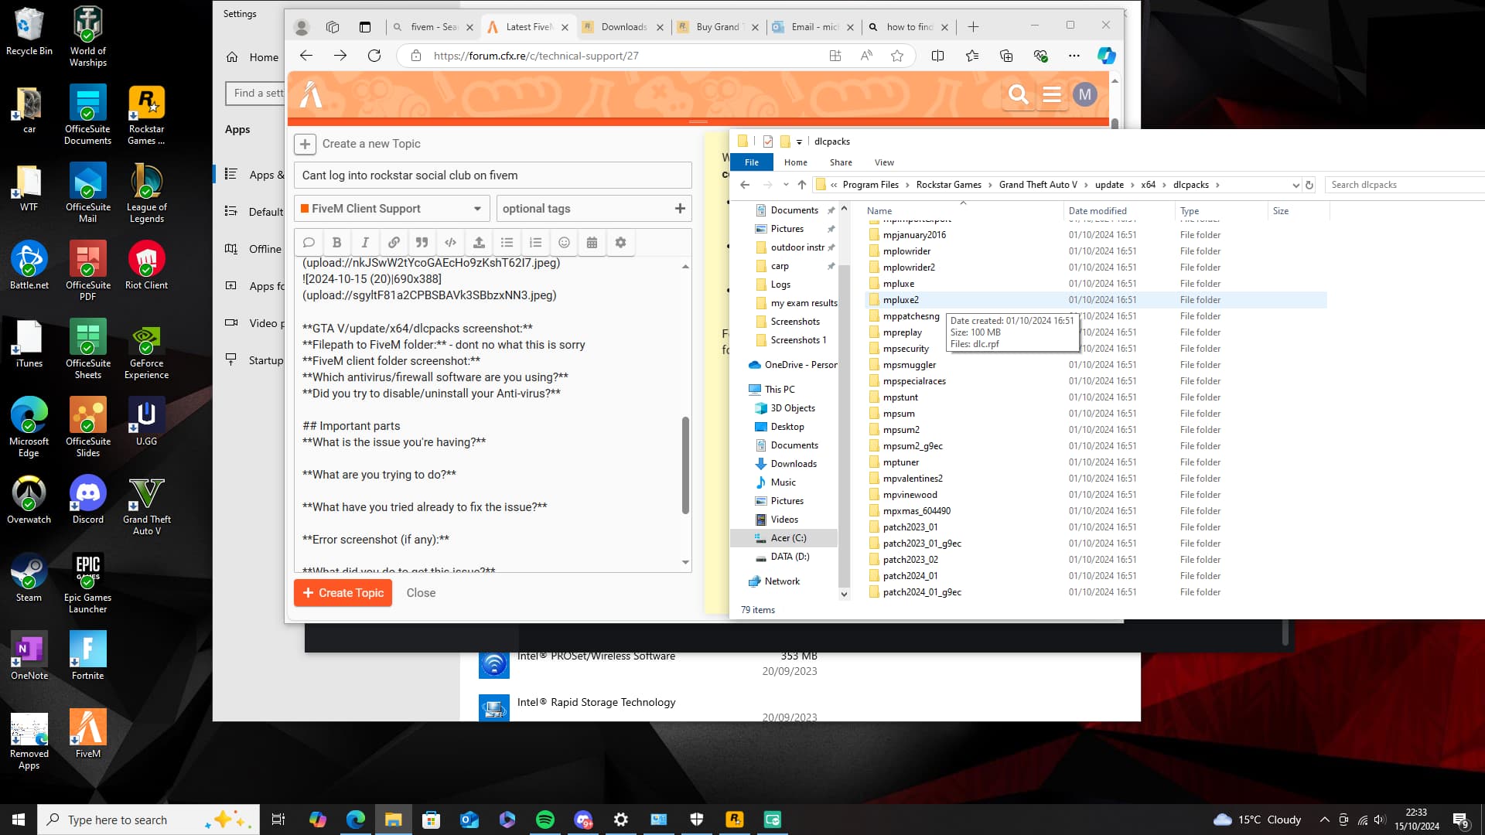This screenshot has height=835, width=1485.
Task: Click Close next to Create Topic
Action: click(421, 593)
